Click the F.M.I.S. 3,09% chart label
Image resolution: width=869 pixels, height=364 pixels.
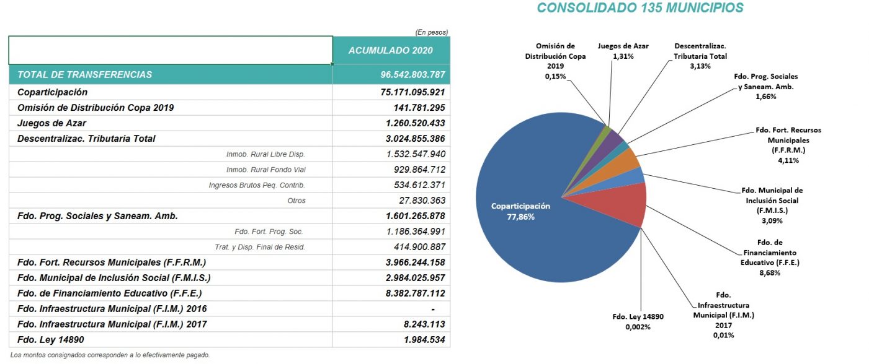(x=772, y=205)
